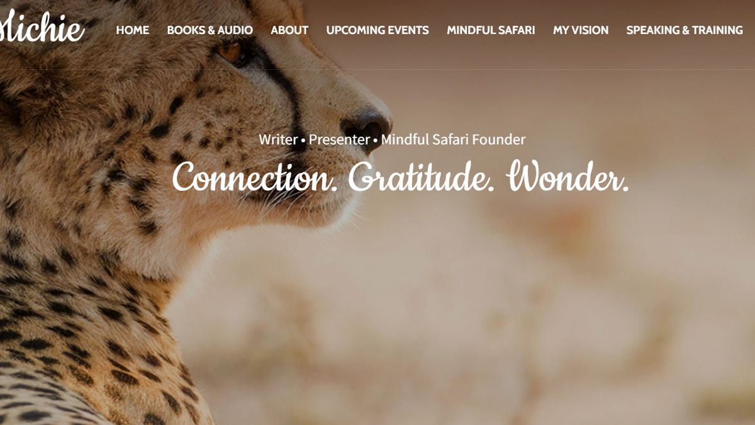Click the word Writer in the tagline
This screenshot has height=425, width=755.
pos(279,139)
